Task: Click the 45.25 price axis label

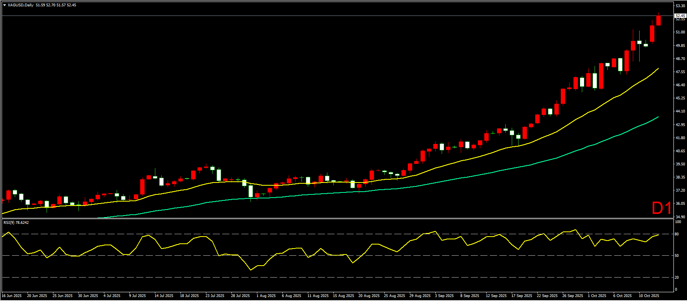Action: 680,98
